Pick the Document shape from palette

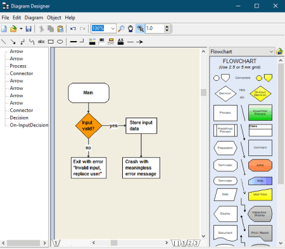[x=225, y=233]
